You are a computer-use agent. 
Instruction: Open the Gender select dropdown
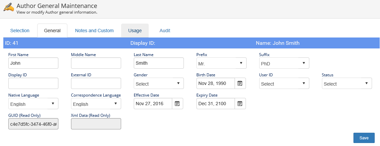(x=159, y=84)
